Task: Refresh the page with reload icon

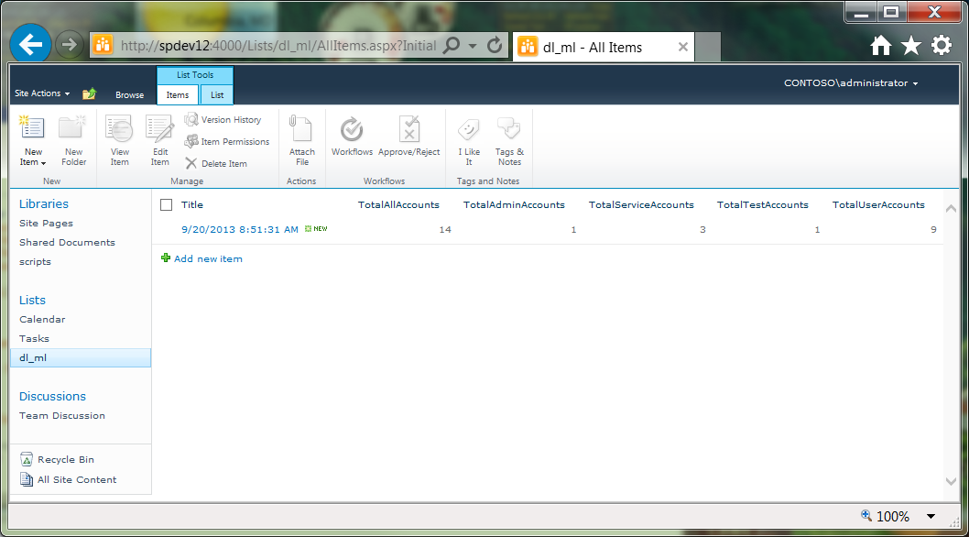Action: point(495,45)
